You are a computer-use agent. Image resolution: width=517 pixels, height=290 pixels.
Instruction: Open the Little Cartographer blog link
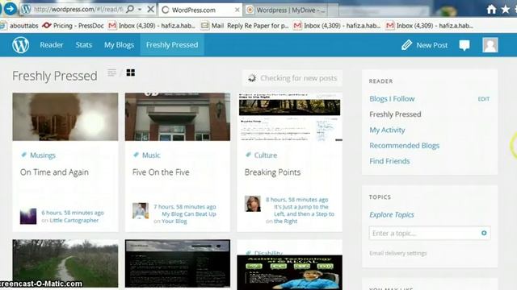pyautogui.click(x=74, y=220)
